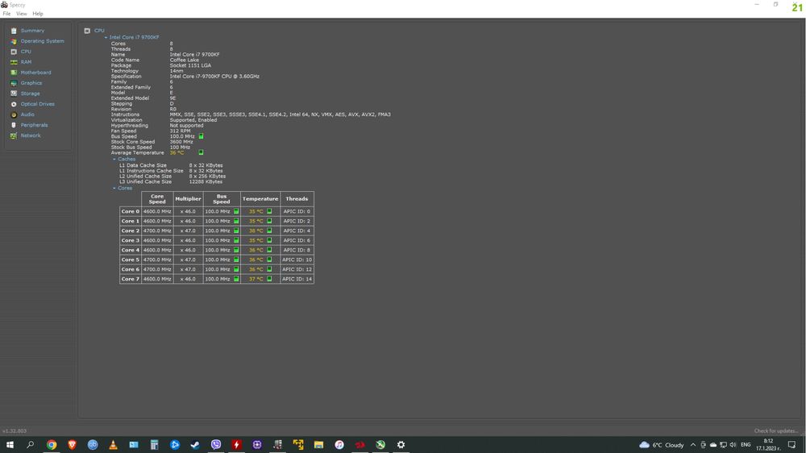This screenshot has height=453, width=806.
Task: Click the Code Name Coffee Lake value
Action: tap(184, 60)
